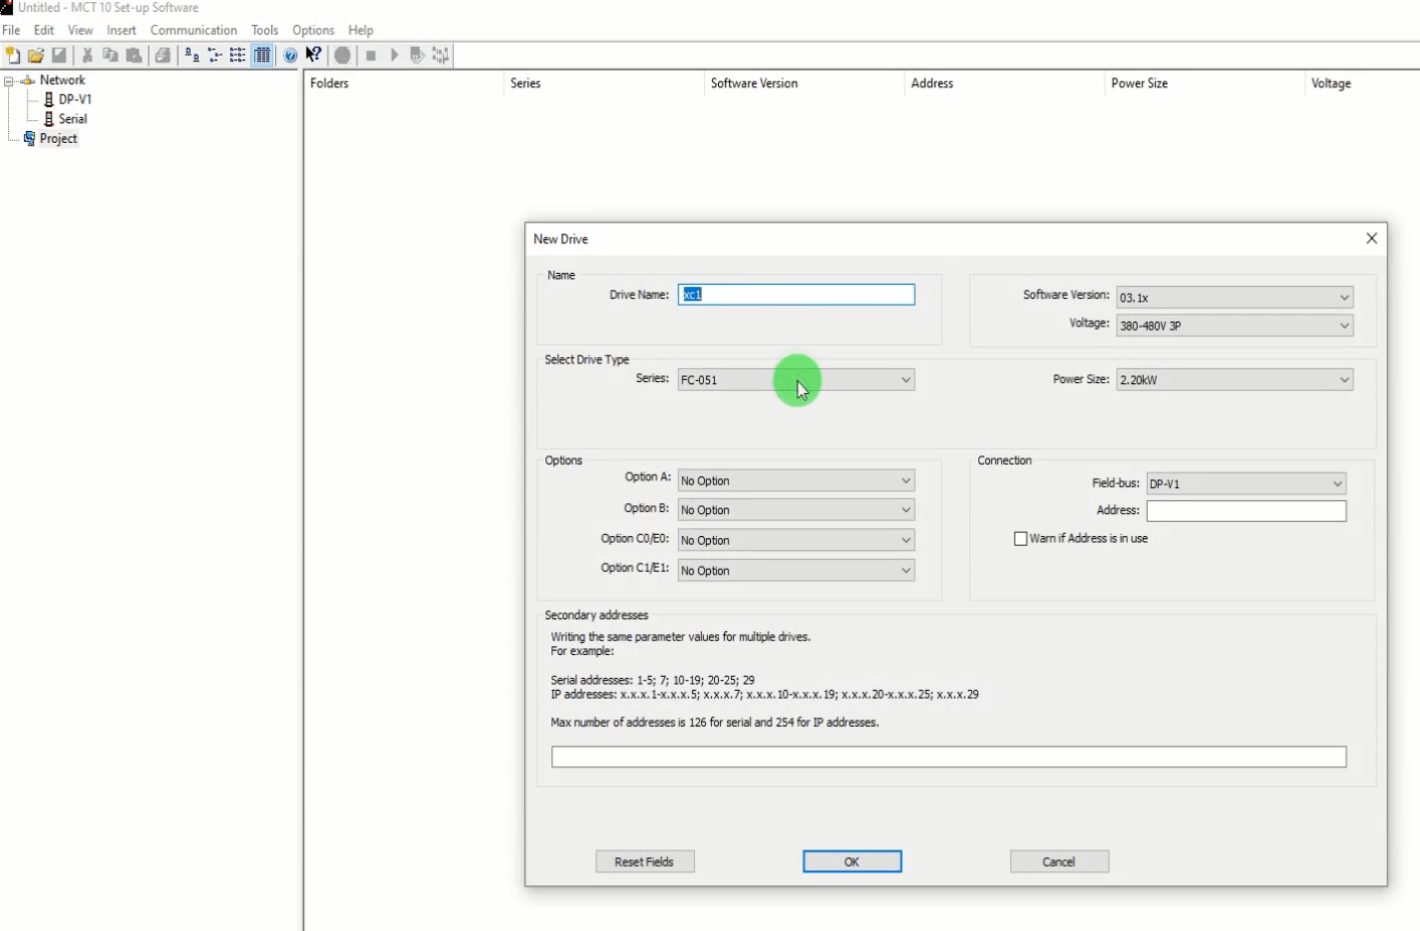
Task: Click the New file toolbar icon
Action: (12, 56)
